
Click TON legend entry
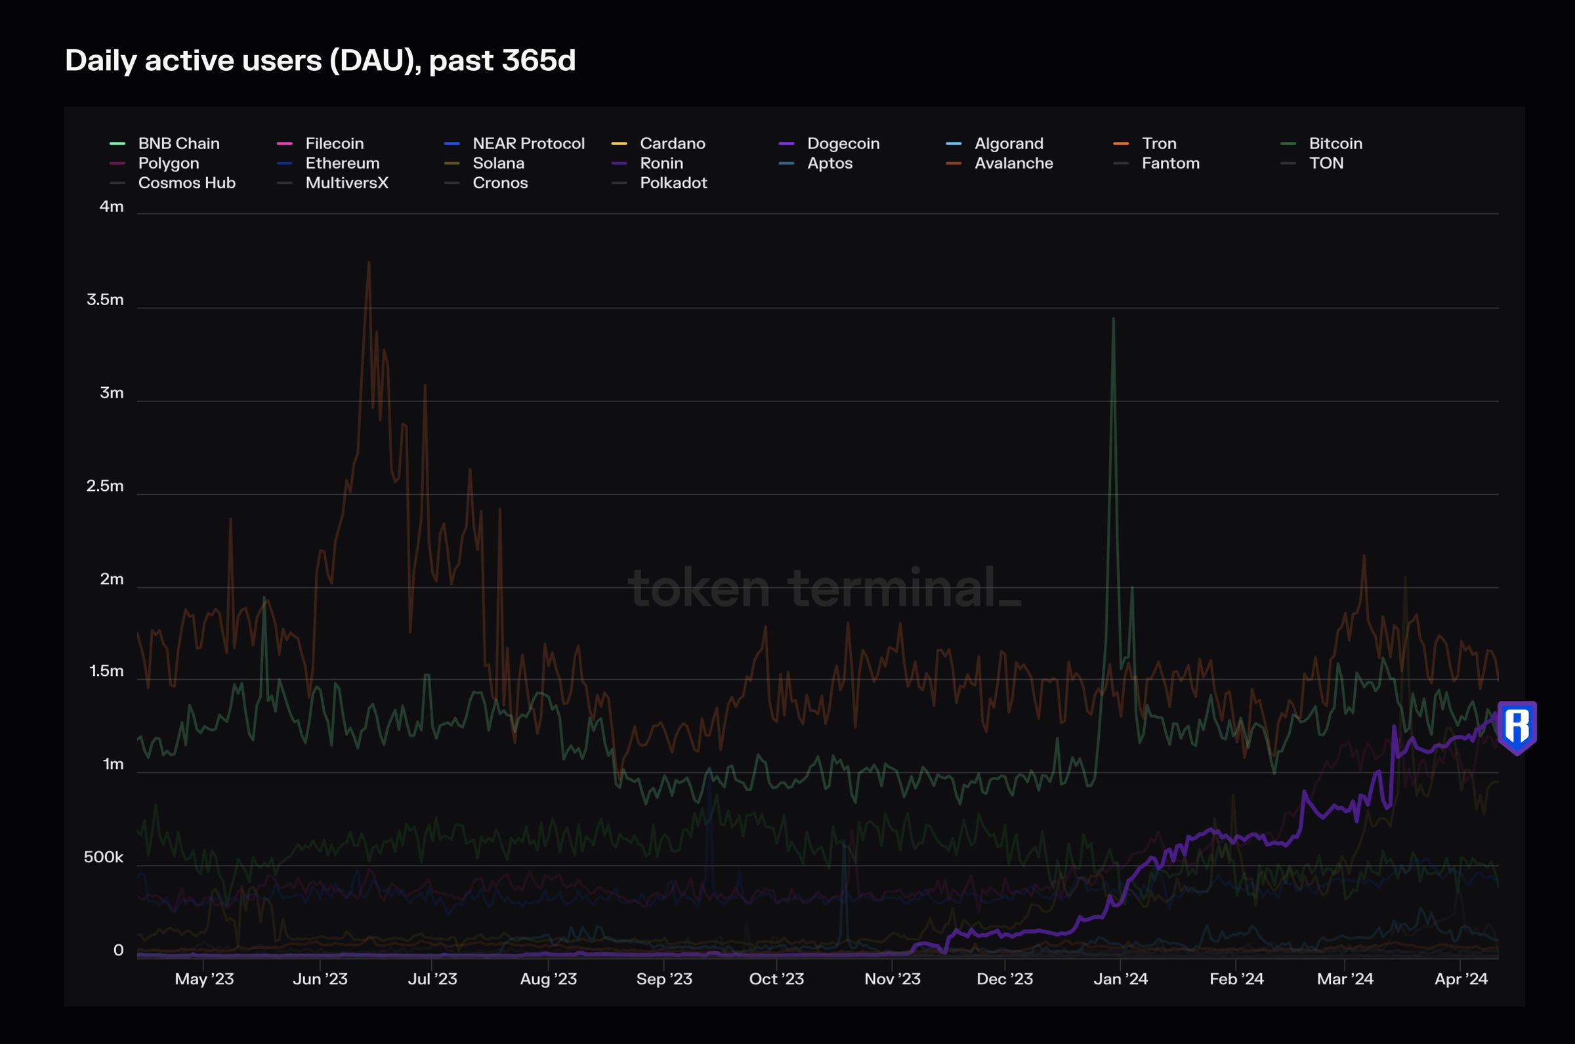click(1326, 163)
